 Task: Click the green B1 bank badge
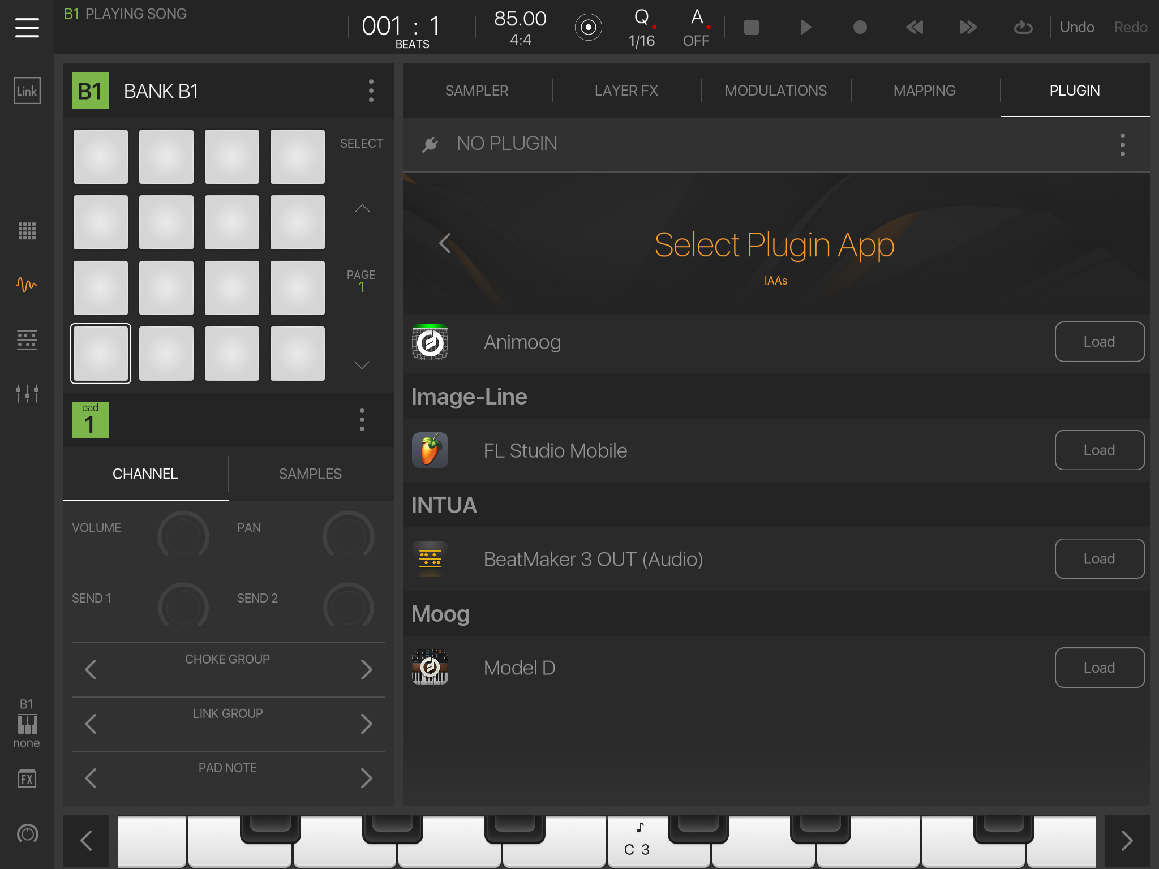click(x=91, y=91)
